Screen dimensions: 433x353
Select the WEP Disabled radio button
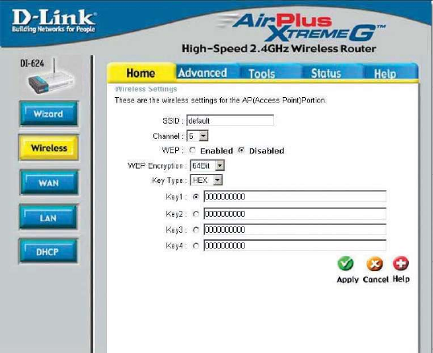tap(242, 150)
